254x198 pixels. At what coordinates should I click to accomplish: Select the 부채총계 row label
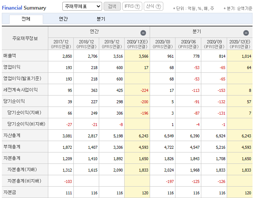(x=12, y=147)
